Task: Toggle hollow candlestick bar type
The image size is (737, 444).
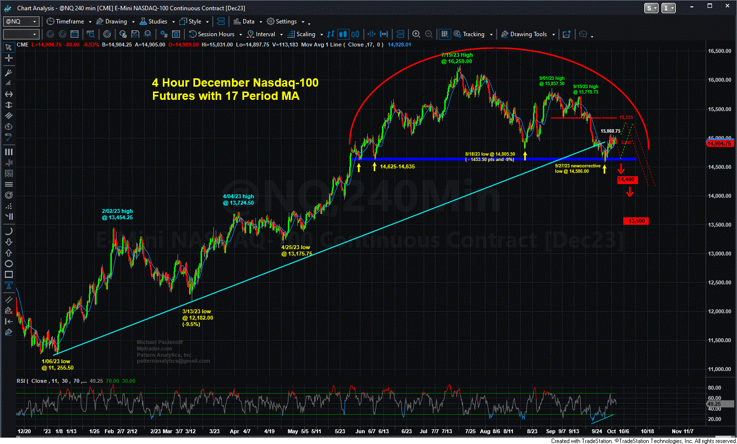Action: point(355,34)
